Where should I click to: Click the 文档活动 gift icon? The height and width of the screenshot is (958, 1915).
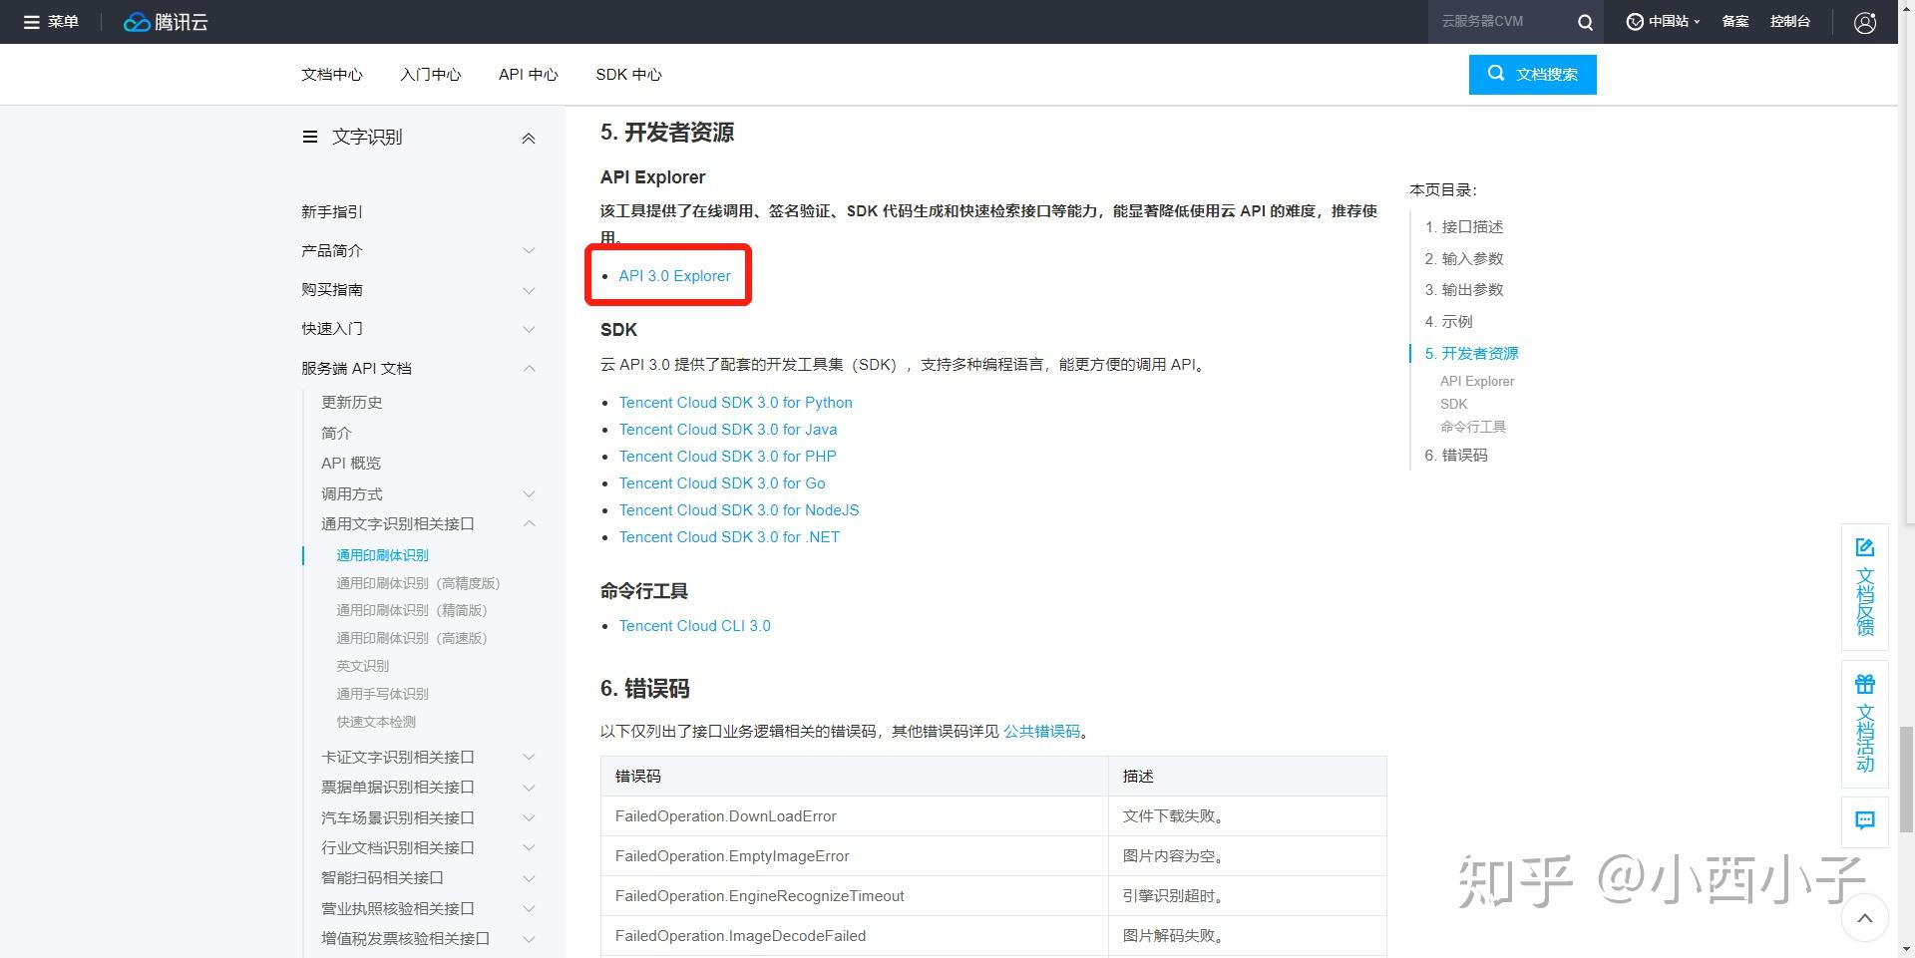point(1864,684)
